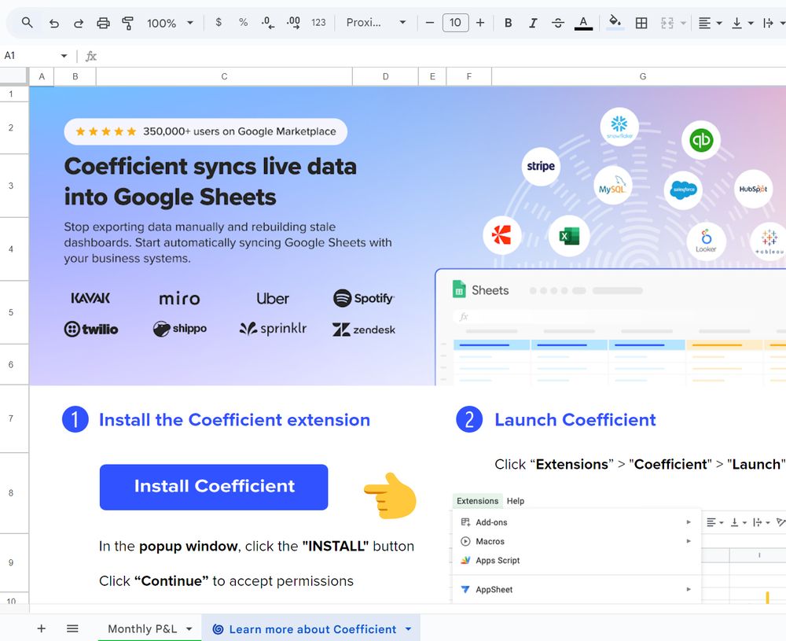Open the all sheets list
This screenshot has height=641, width=786.
point(72,628)
